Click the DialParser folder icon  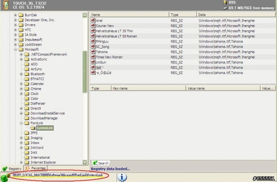(x=27, y=103)
